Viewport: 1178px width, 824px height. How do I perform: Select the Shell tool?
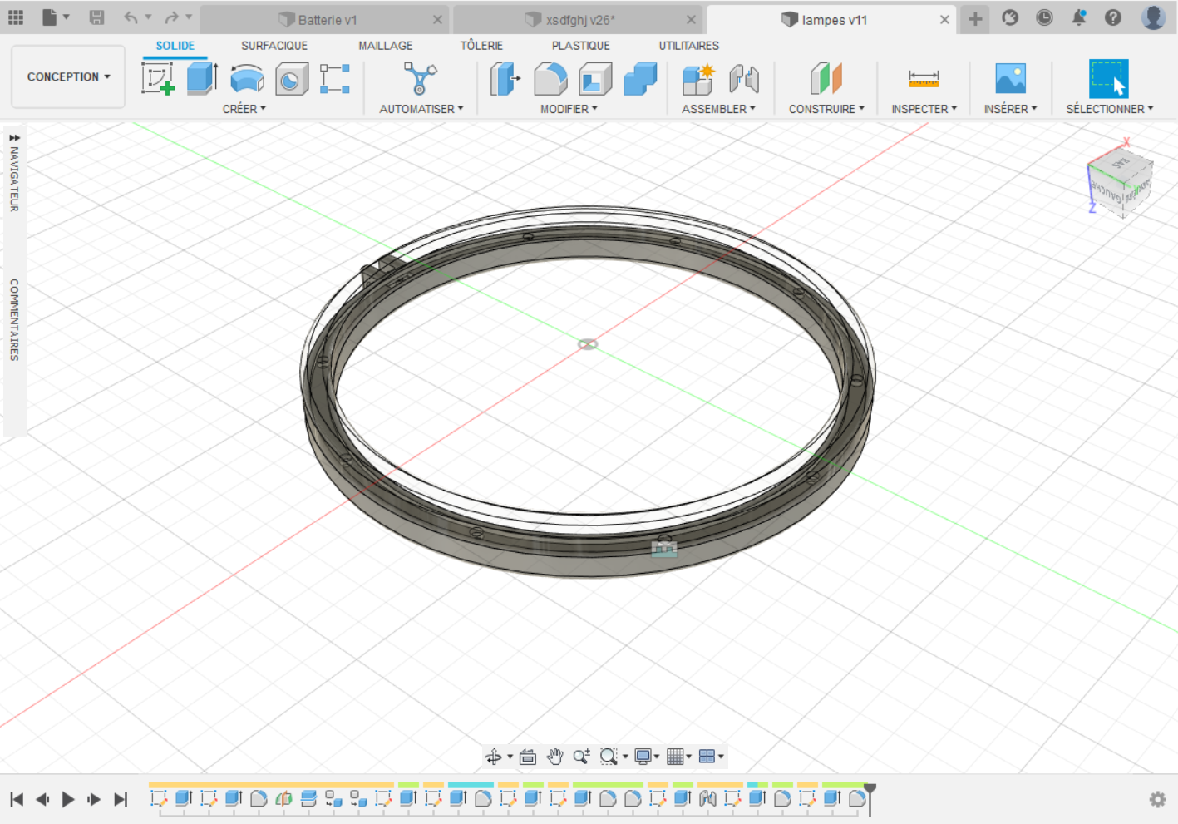[x=595, y=79]
